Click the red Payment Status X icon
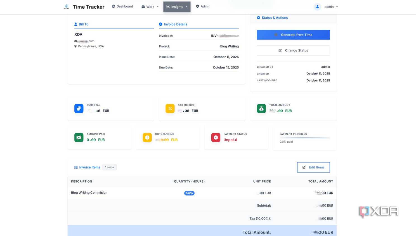Viewport: 416px width, 236px height. coord(216,138)
